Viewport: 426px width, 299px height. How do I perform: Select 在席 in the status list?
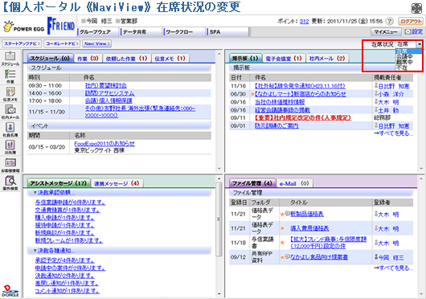coord(409,51)
